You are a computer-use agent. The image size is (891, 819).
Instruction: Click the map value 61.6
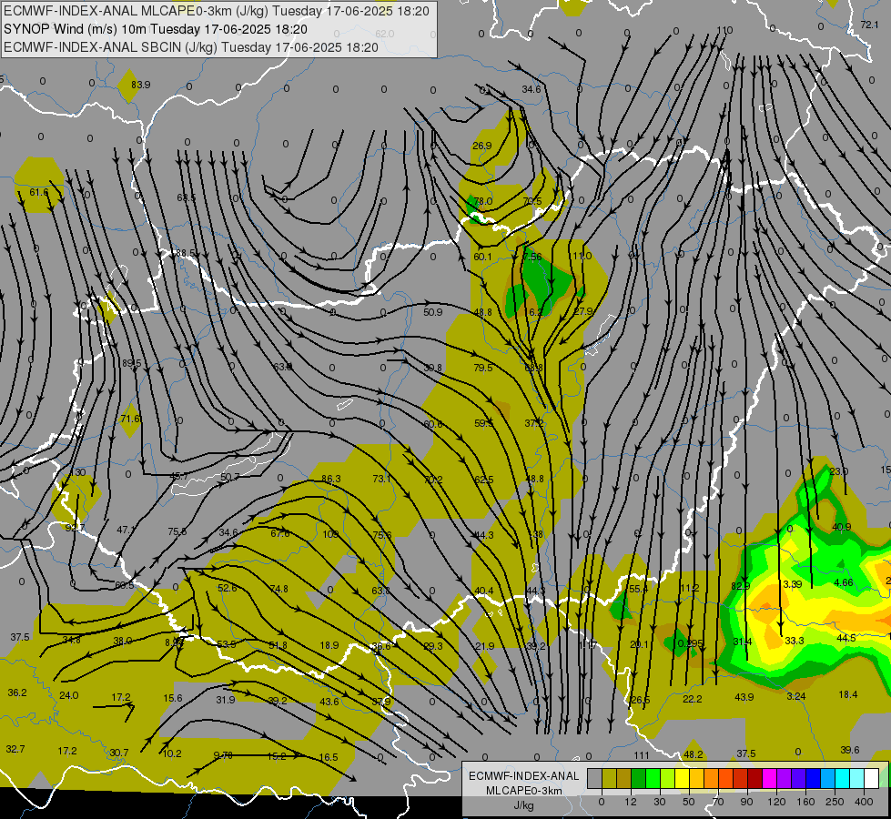point(38,192)
